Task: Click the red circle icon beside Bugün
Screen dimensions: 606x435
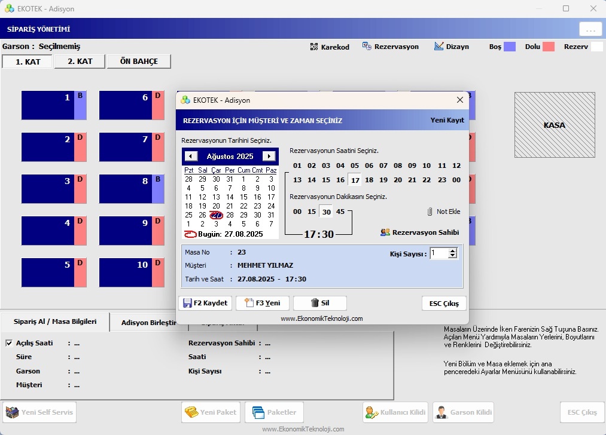Action: [x=190, y=234]
